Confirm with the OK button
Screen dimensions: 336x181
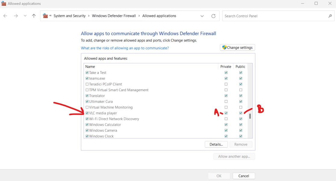219,176
